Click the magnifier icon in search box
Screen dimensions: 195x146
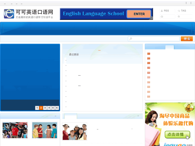pyautogui.click(x=131, y=39)
